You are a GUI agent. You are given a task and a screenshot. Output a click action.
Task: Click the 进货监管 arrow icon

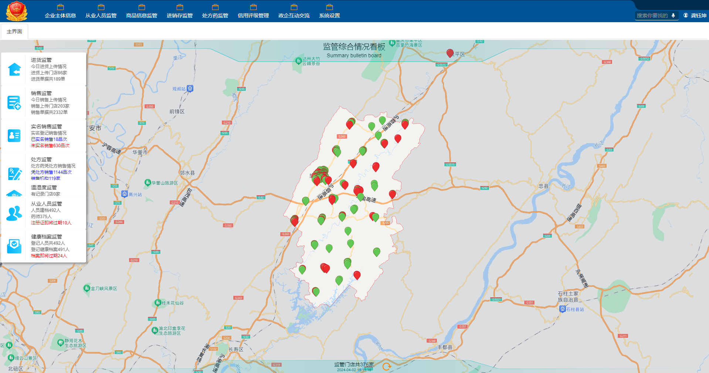pos(14,69)
